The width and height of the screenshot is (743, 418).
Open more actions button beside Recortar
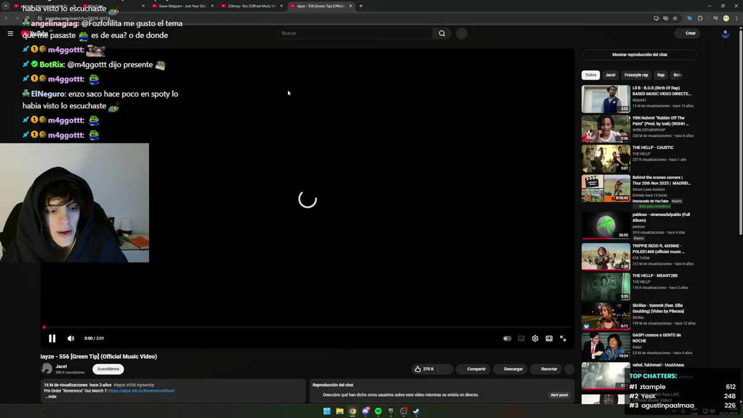(569, 369)
